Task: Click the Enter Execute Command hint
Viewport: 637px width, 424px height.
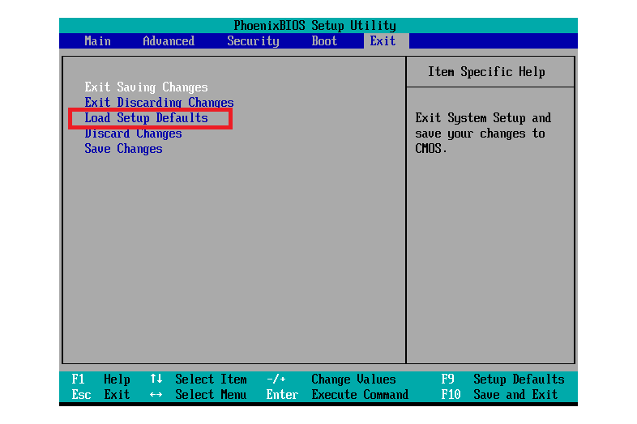Action: point(337,395)
